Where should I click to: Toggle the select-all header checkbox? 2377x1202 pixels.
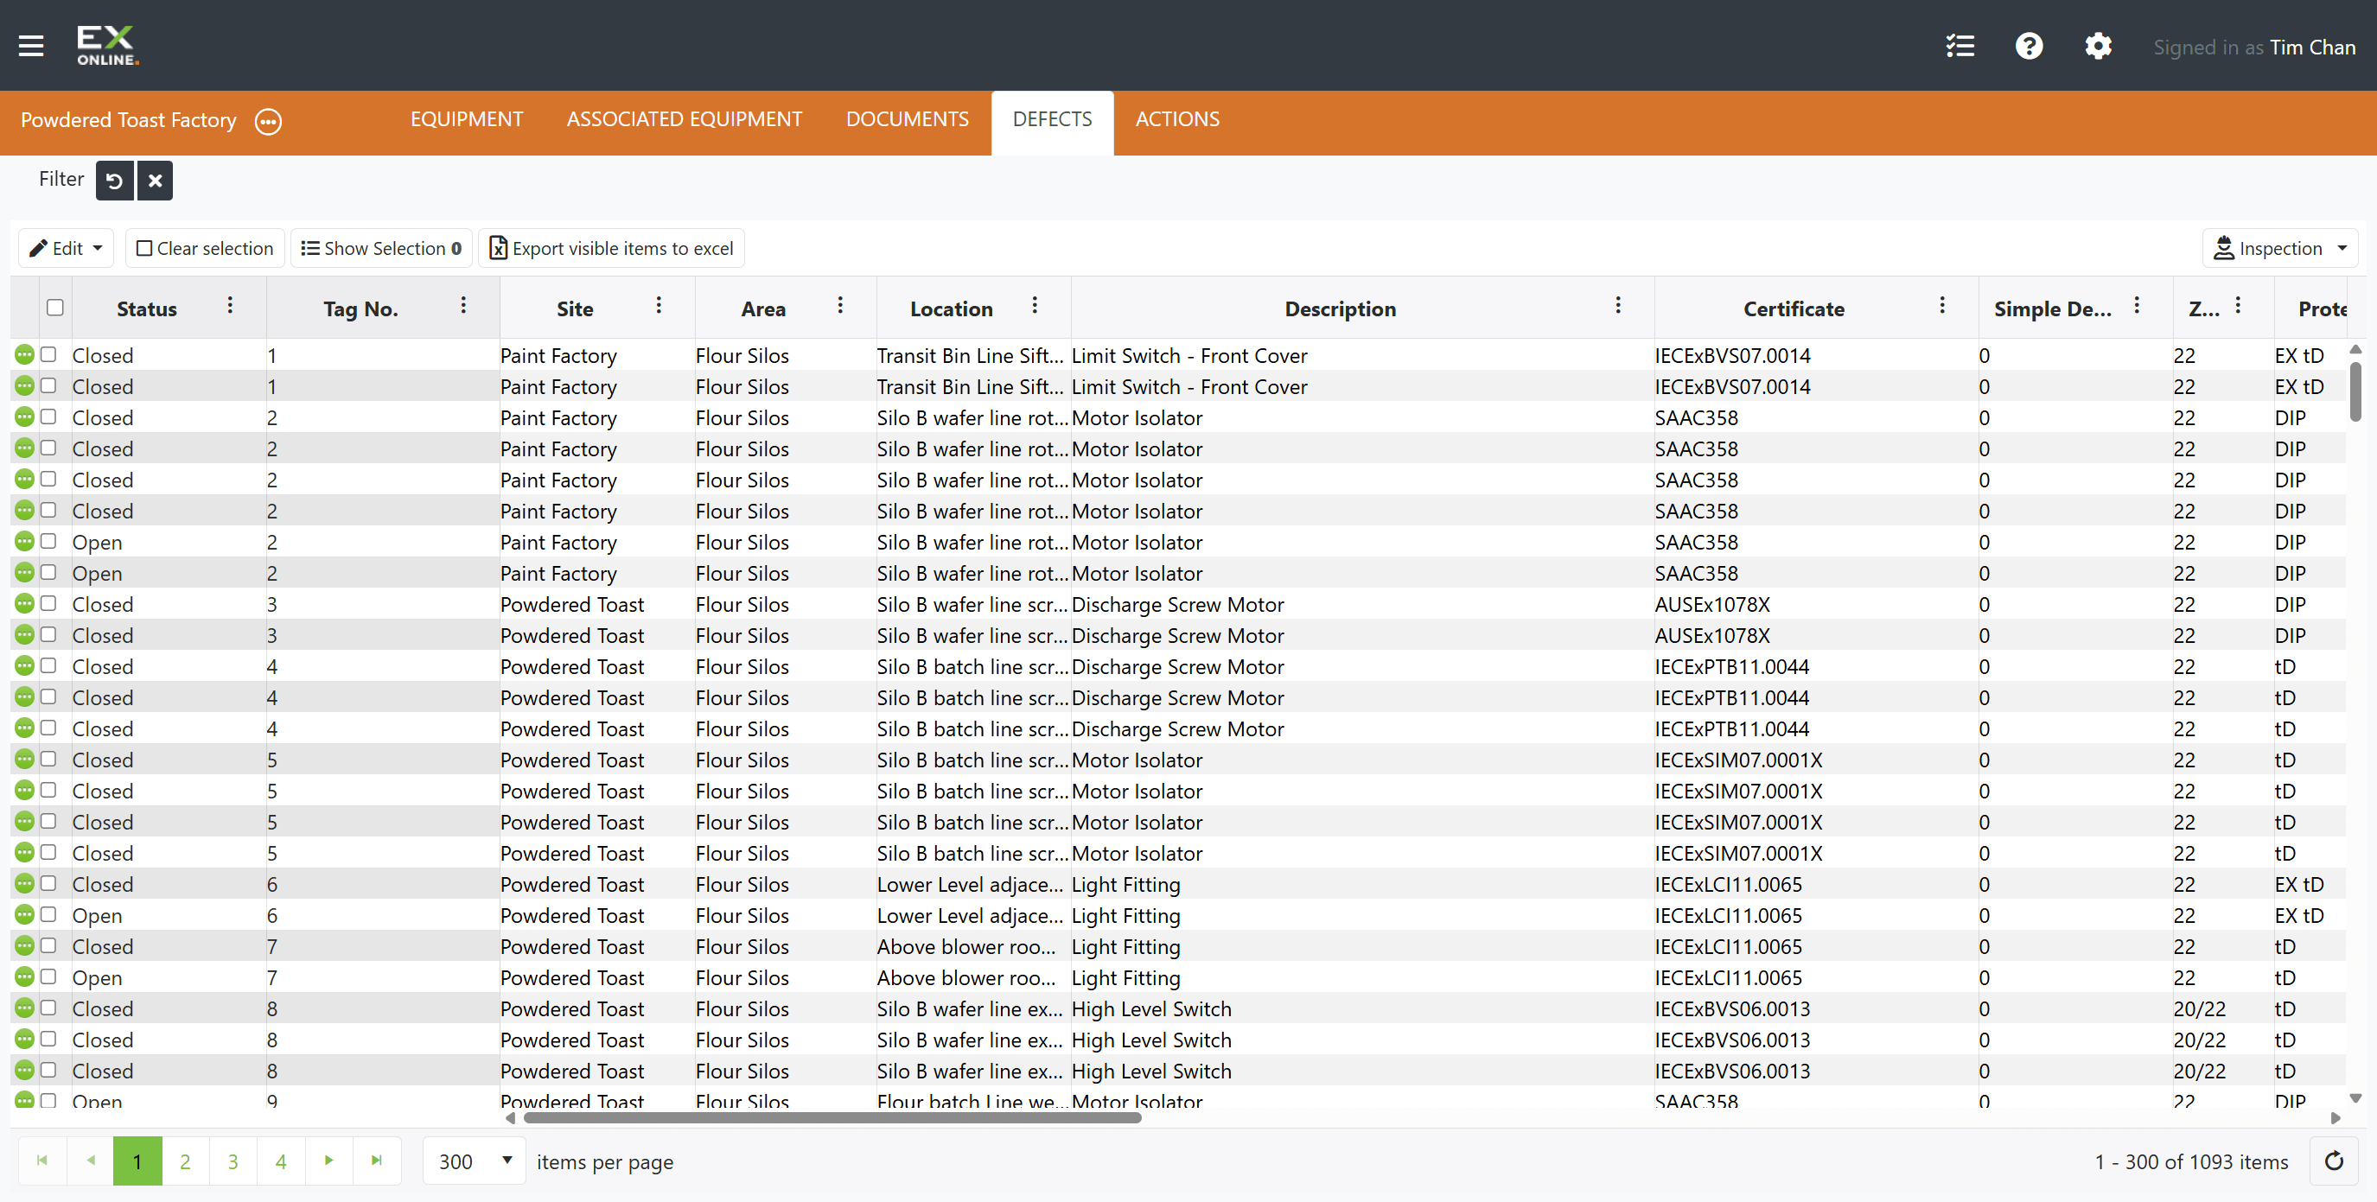click(55, 307)
